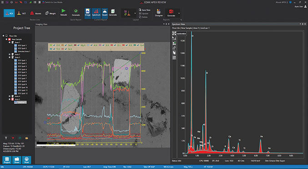Collapse the Area 3 node

10,57
